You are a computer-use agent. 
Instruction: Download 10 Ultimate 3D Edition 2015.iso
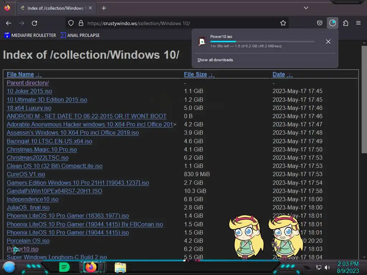(47, 100)
